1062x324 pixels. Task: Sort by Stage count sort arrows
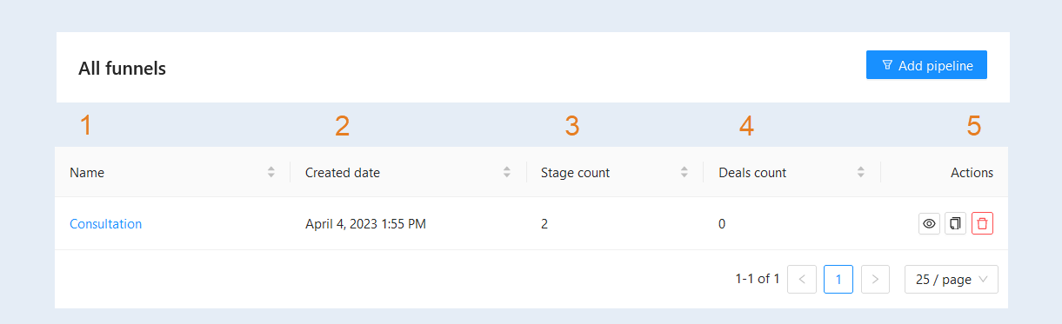point(685,173)
